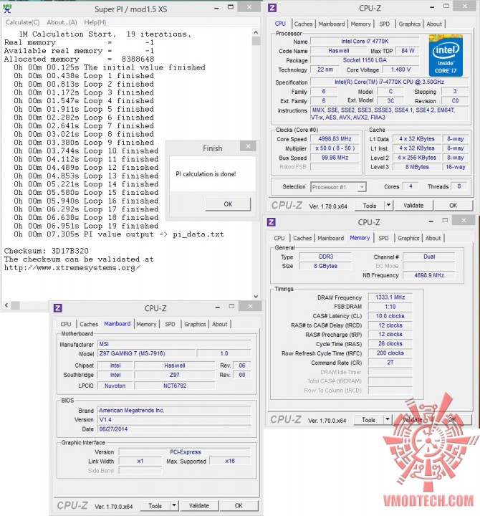Viewport: 480px width, 516px height.
Task: Click the xtremesystems.org URL text
Action: click(72, 268)
